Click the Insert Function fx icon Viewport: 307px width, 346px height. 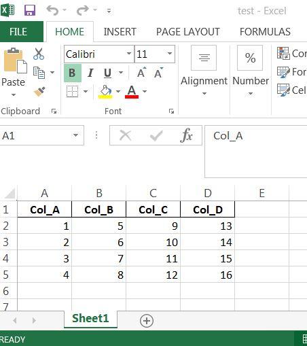pyautogui.click(x=187, y=135)
